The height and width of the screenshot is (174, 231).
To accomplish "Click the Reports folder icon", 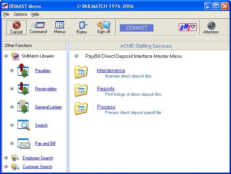I will [x=81, y=90].
